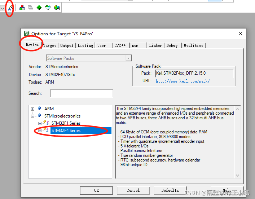255x199 pixels.
Task: Open target selection dropdown in toolbar
Action: (x=3, y=8)
